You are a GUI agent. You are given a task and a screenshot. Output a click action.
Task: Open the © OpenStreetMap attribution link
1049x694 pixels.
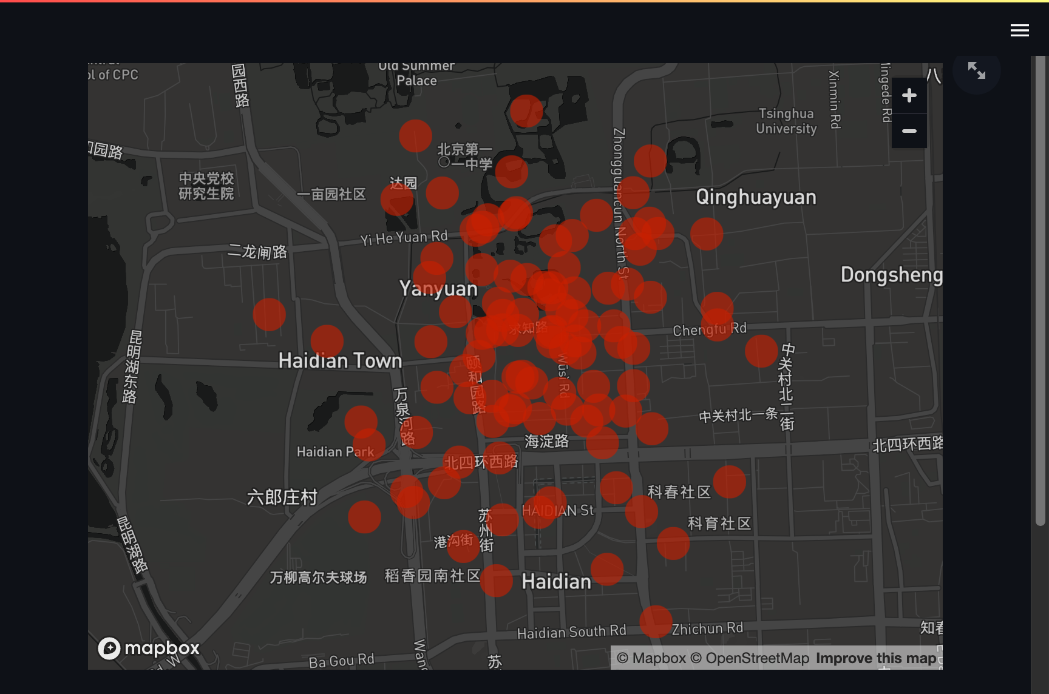(750, 658)
